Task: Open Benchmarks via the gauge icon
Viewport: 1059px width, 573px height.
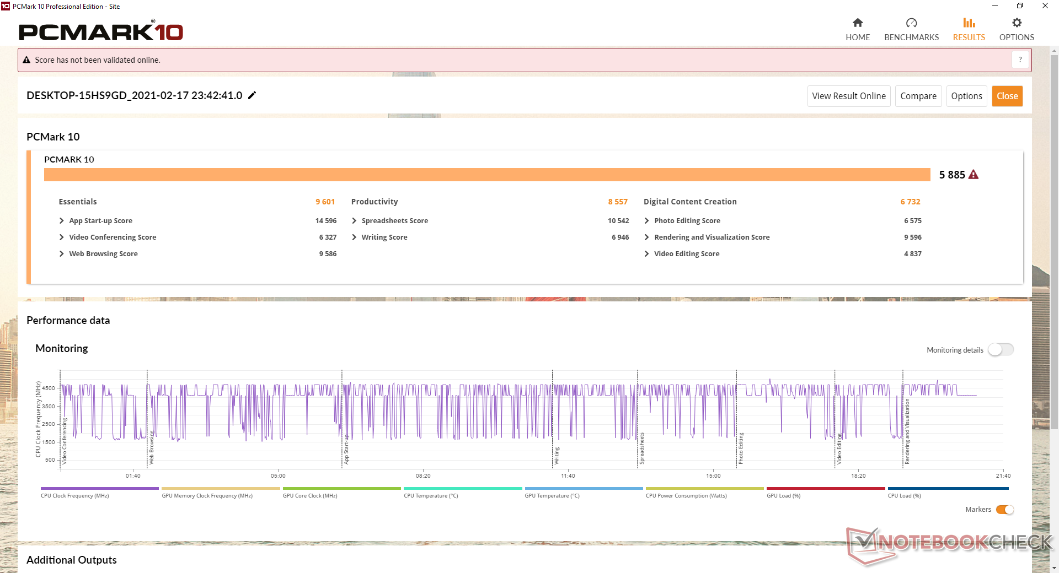Action: pyautogui.click(x=911, y=23)
